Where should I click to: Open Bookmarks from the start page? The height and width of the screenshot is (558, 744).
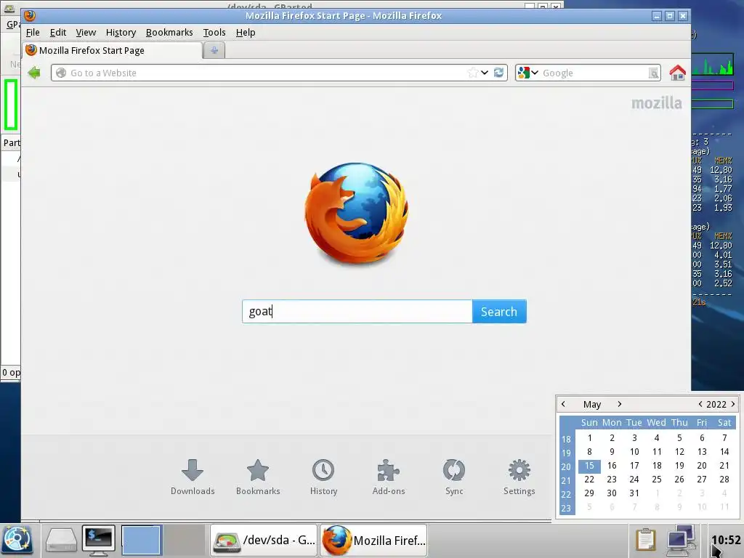pyautogui.click(x=258, y=477)
